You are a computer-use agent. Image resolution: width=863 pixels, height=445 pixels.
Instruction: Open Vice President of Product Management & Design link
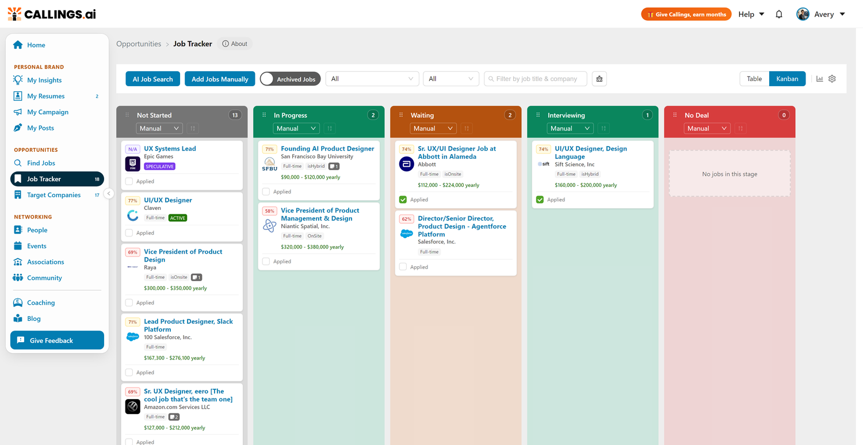pos(320,214)
